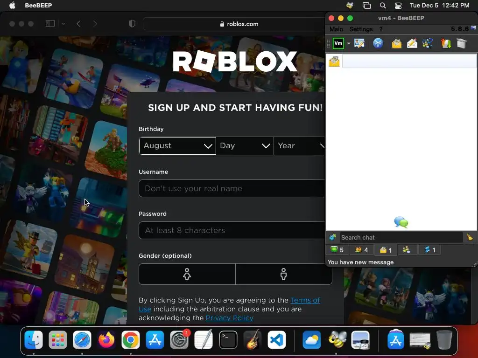Switch to the blue scroll tab showing 1
The width and height of the screenshot is (478, 358).
(x=430, y=250)
